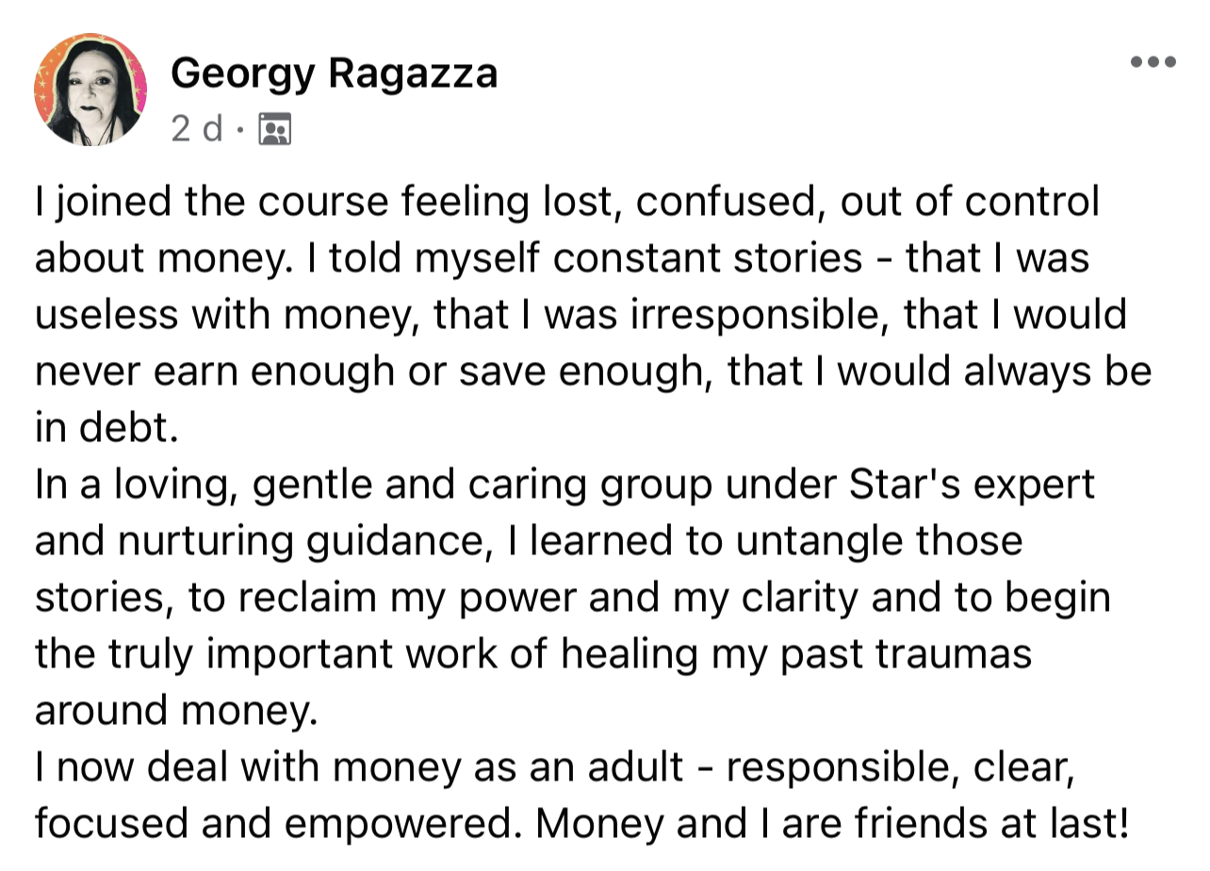Click the line starting "I joined the course"
Viewport: 1210px width, 871px height.
(565, 202)
